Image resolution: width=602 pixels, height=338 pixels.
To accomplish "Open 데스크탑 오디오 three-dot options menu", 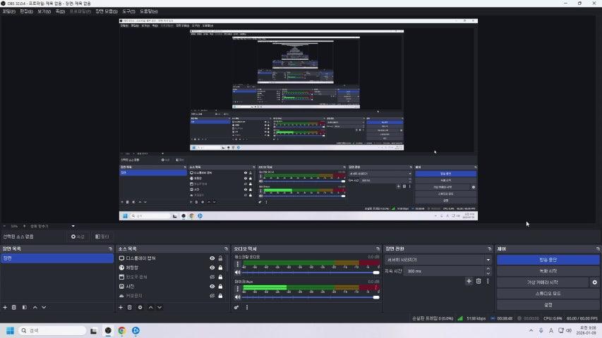I will [237, 263].
